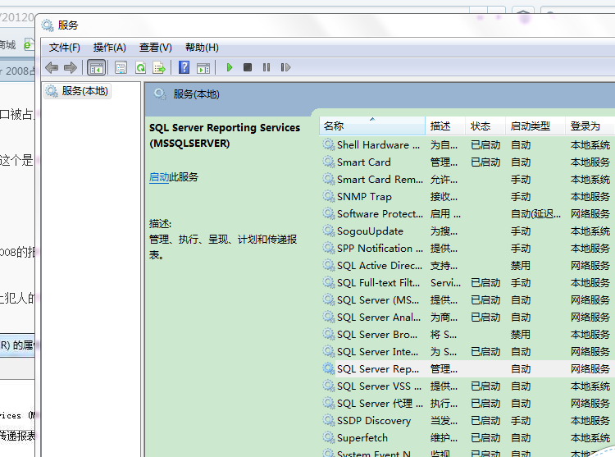Refresh the services list via toolbar icon
615x457 pixels.
click(x=140, y=68)
